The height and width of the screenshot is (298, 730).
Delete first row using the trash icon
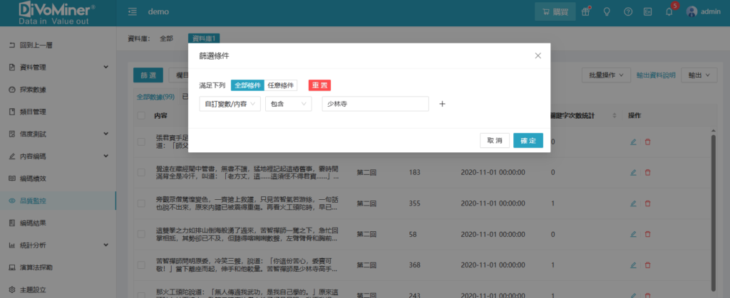647,142
